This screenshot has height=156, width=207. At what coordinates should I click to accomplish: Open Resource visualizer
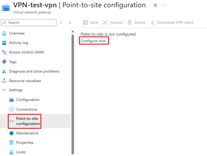25,81
